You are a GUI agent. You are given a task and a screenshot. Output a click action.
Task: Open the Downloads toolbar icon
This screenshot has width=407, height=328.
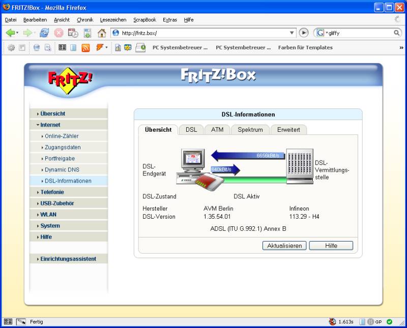(x=88, y=33)
